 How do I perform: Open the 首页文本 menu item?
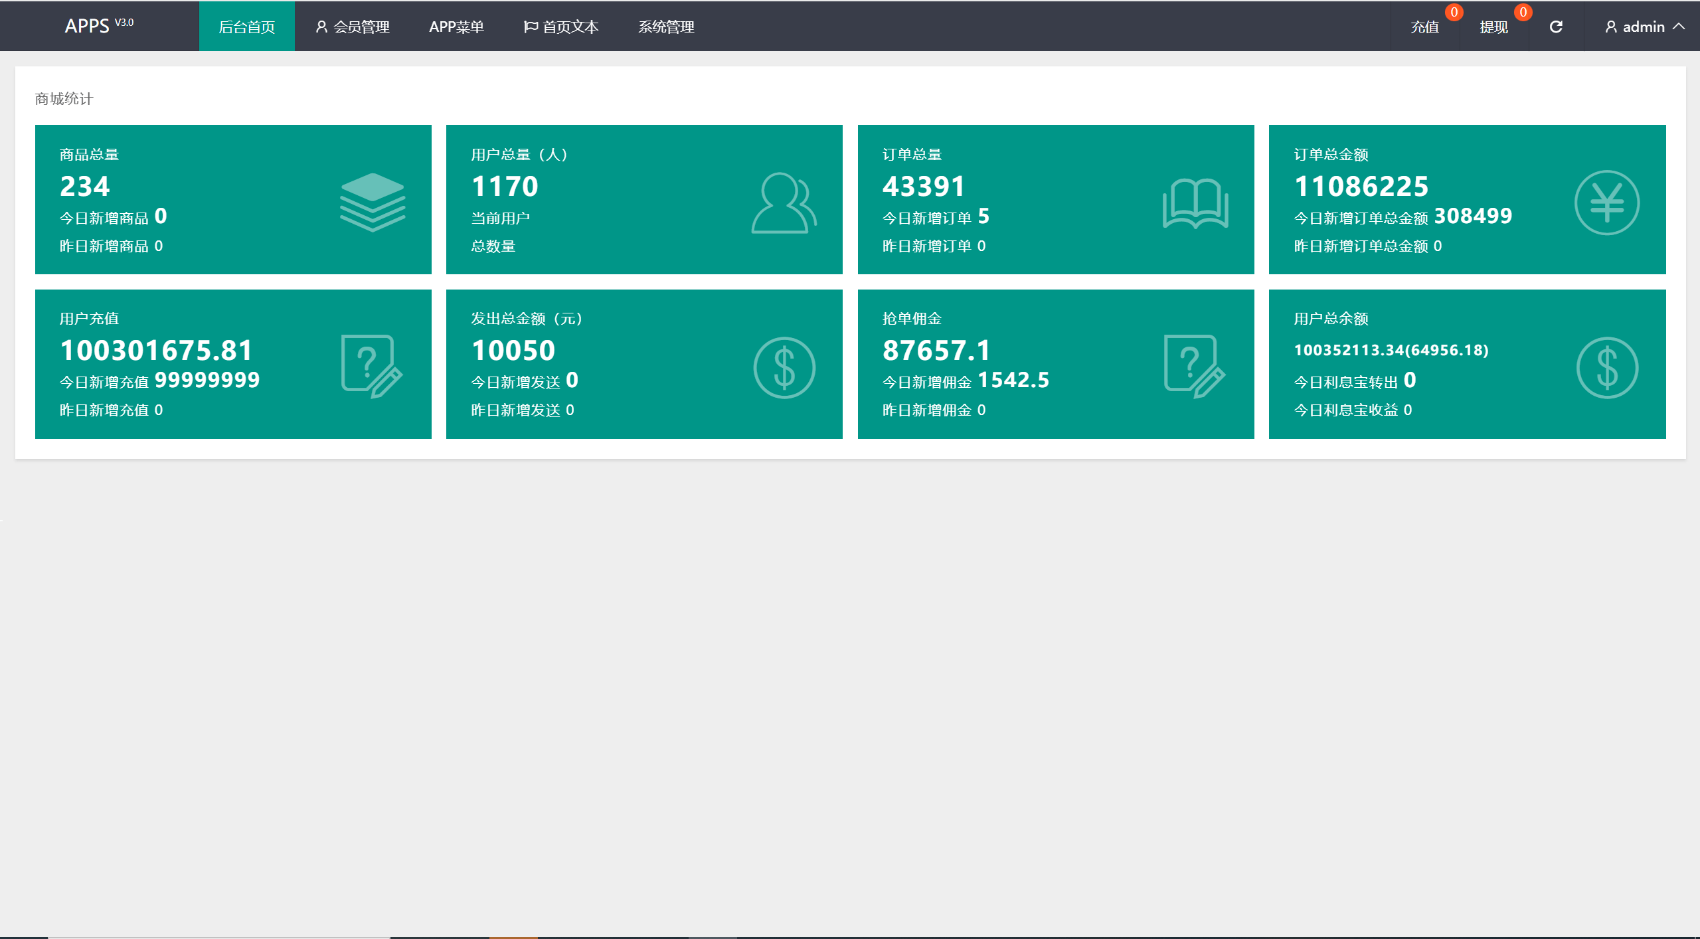pos(561,27)
